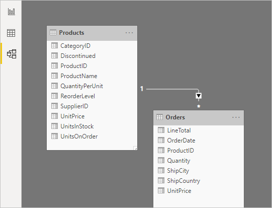
Task: Select Discontinued field in Products
Action: click(92, 56)
